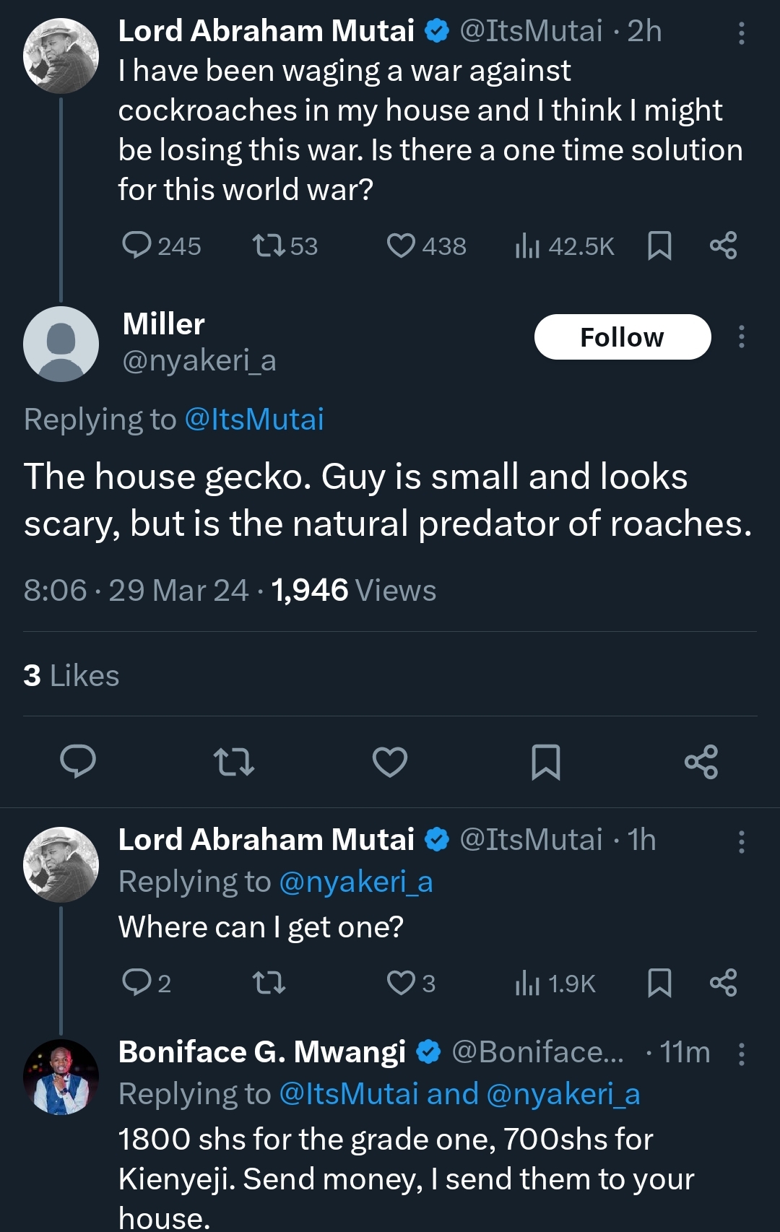Bookmark Lord Abraham Mutai's top tweet
The image size is (780, 1232).
(659, 246)
